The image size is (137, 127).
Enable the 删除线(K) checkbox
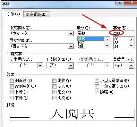(12, 80)
